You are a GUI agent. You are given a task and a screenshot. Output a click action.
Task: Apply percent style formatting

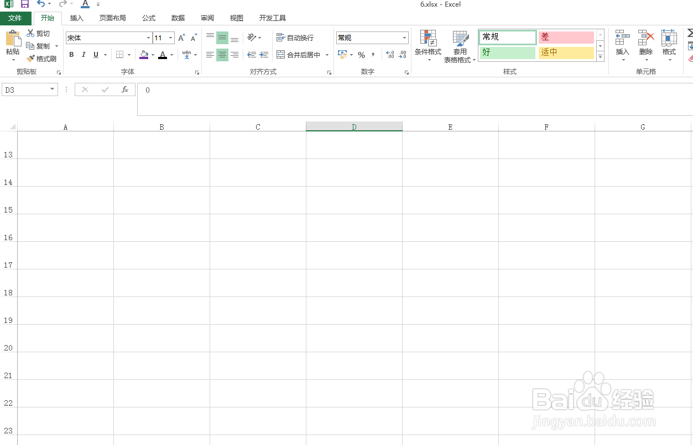click(x=361, y=55)
